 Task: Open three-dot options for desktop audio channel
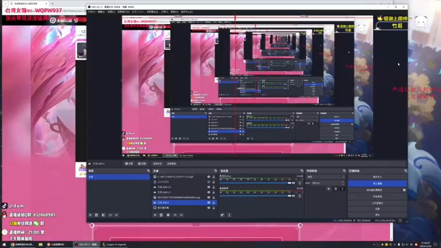[x=300, y=196]
